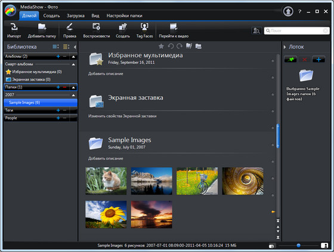This screenshot has width=334, height=252.
Task: Click red X remove icon in tray
Action: coord(304,59)
